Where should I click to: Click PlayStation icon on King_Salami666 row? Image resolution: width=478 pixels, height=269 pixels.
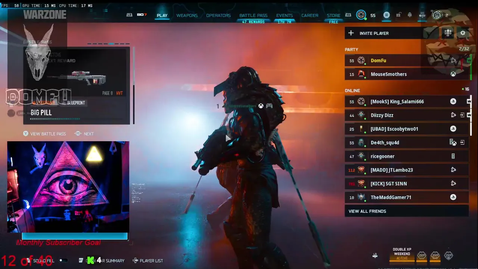click(x=453, y=101)
